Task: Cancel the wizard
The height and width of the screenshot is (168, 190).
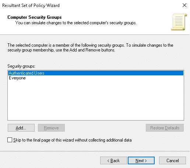Action: pos(172,161)
